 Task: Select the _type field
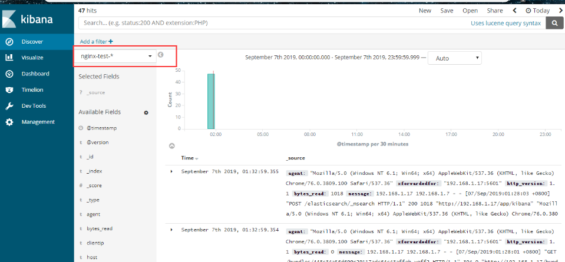93,200
